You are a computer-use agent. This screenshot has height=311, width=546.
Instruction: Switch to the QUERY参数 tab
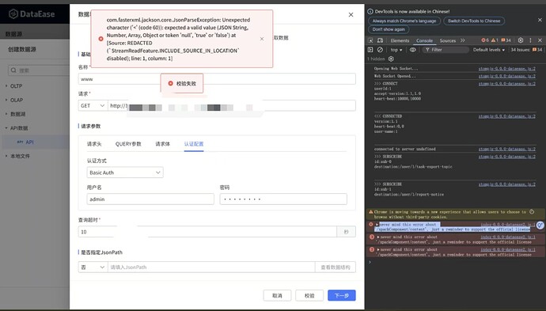click(128, 144)
